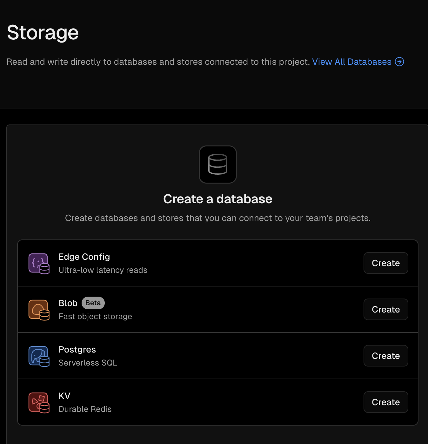Screen dimensions: 428x444
Task: Select the Blob title text
Action: [x=68, y=303]
